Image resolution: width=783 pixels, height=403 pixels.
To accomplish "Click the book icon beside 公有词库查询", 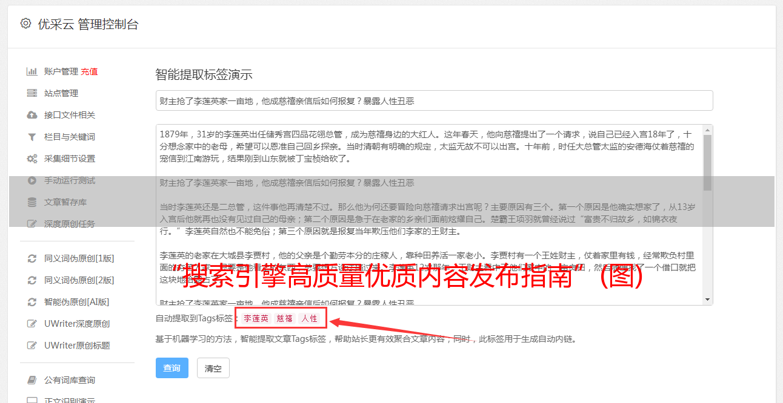I will coord(32,380).
